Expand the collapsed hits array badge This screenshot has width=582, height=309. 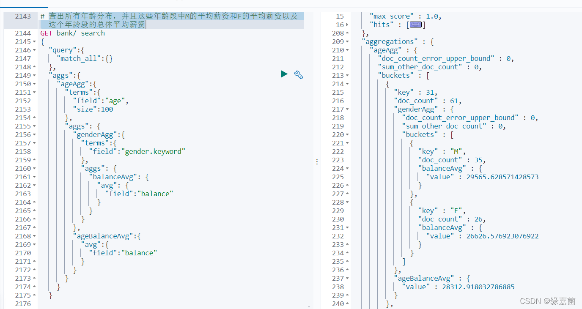click(x=416, y=25)
